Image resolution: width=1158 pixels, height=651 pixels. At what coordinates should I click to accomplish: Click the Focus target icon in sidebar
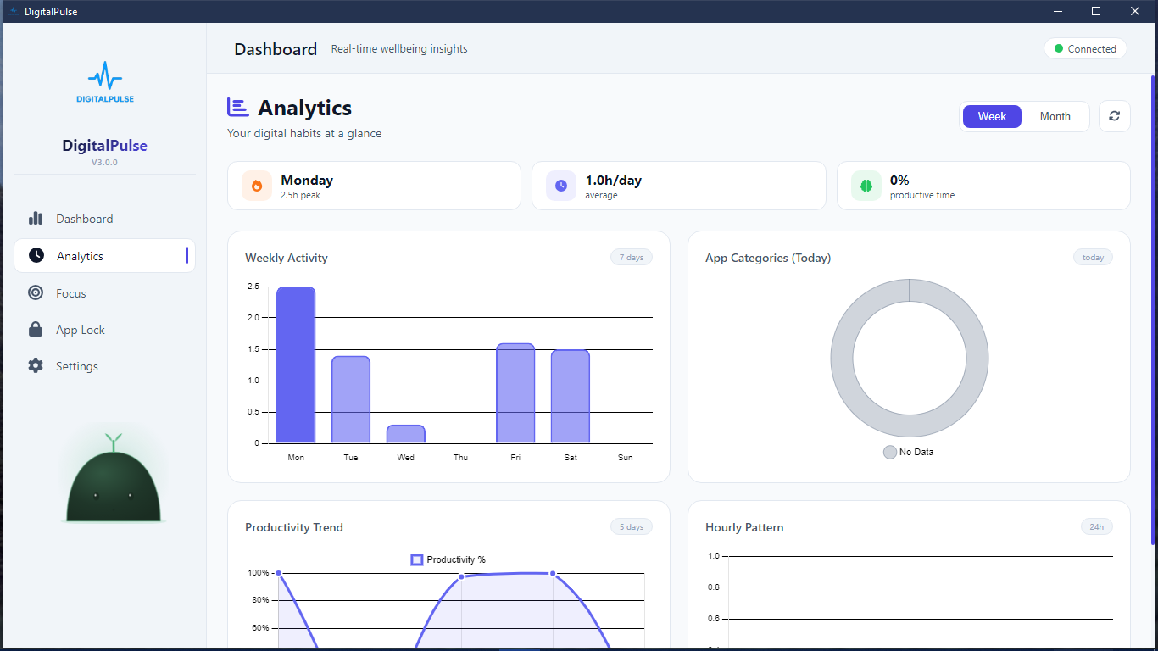[36, 292]
